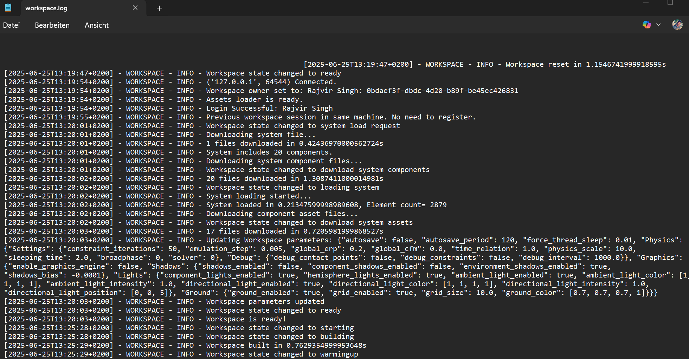Click the 'System includes 20 components.' line
Screen dimensions: 689x359
click(x=269, y=152)
